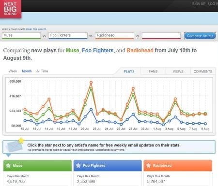Viewport: 218px width, 186px height.
Task: Focus the Foo Fighters artist input
Action: [x=68, y=36]
